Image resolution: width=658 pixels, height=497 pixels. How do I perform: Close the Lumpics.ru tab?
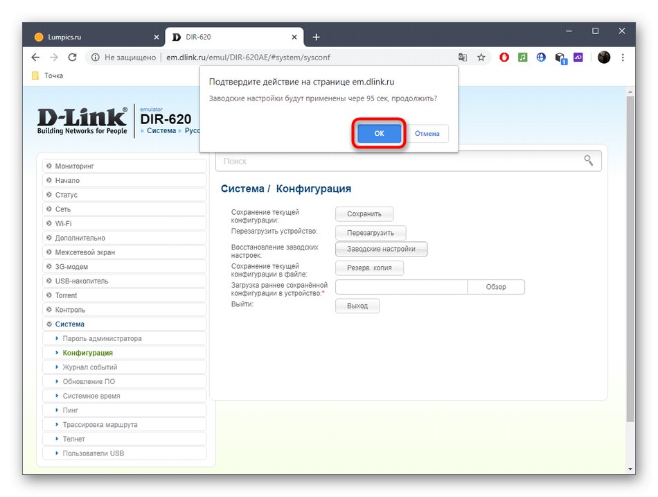156,37
